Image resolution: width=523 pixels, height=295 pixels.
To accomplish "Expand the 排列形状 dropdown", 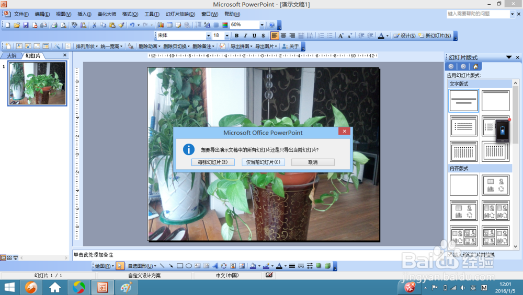I will point(87,46).
